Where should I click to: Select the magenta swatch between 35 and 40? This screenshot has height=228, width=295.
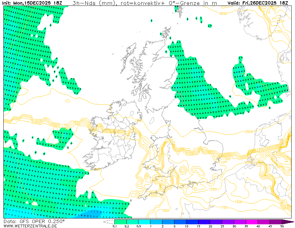click(x=252, y=222)
